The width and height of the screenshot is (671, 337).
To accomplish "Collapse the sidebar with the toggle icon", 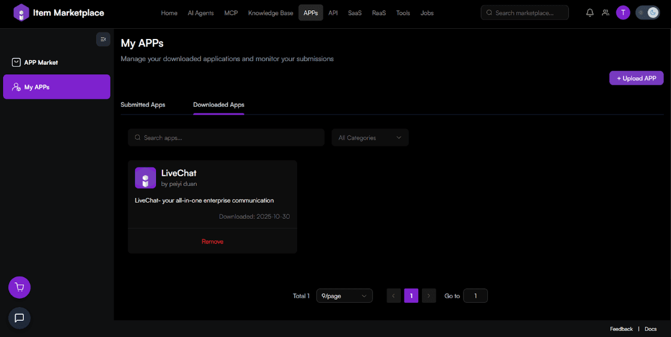I will tap(103, 39).
